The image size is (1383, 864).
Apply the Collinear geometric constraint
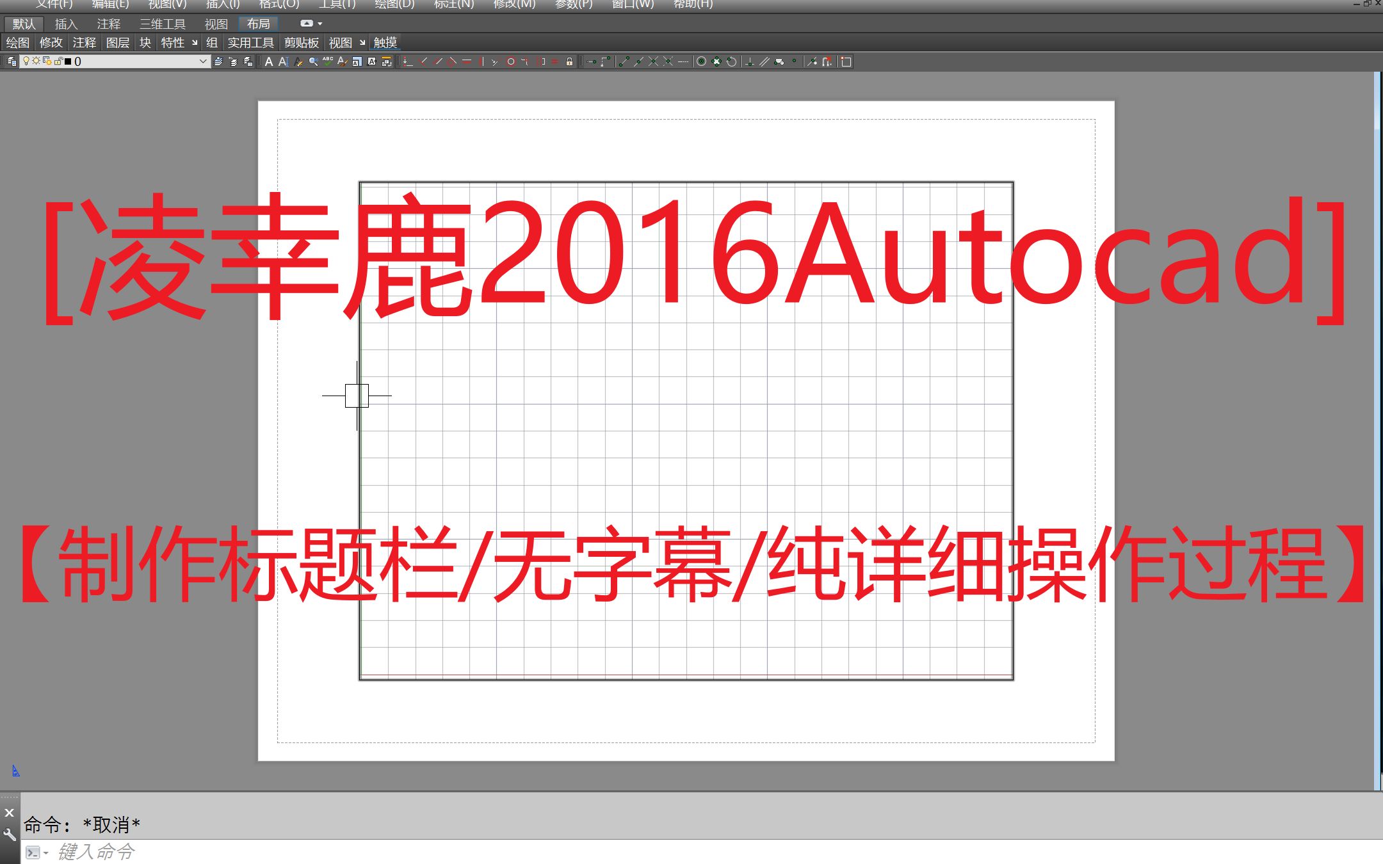[x=494, y=61]
